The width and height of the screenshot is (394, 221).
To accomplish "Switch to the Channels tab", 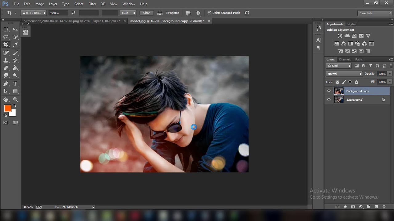I will 345,59.
